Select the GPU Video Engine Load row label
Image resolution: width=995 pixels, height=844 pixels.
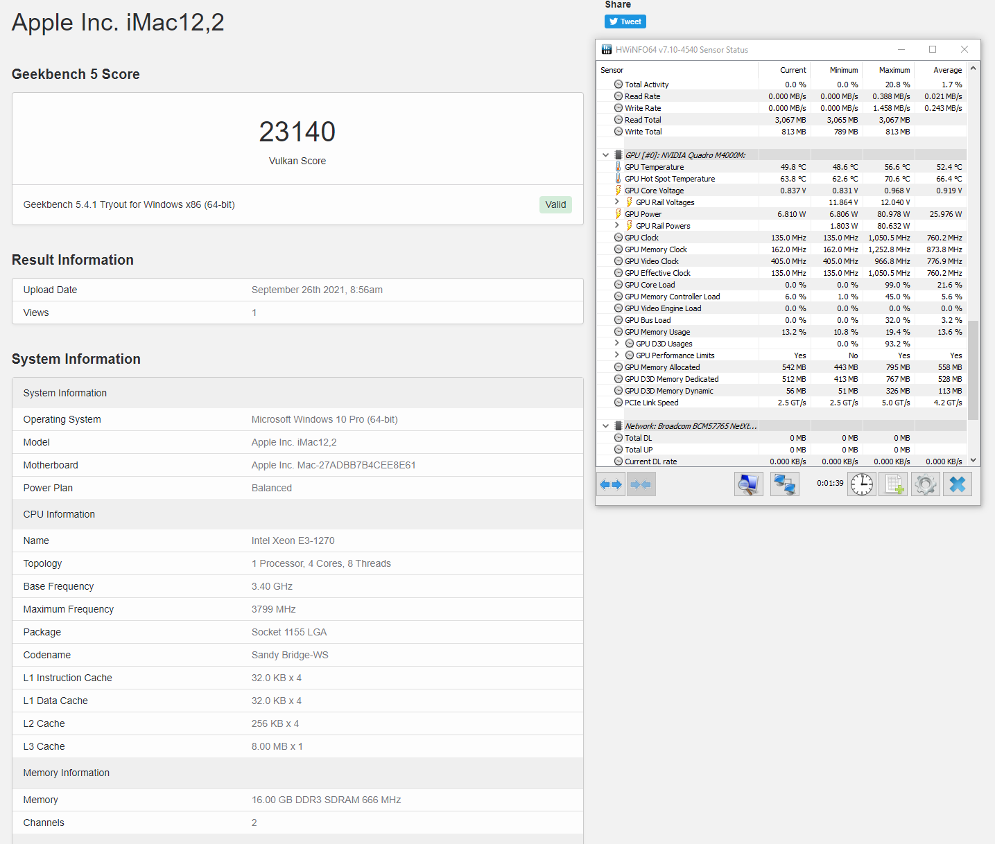coord(663,308)
